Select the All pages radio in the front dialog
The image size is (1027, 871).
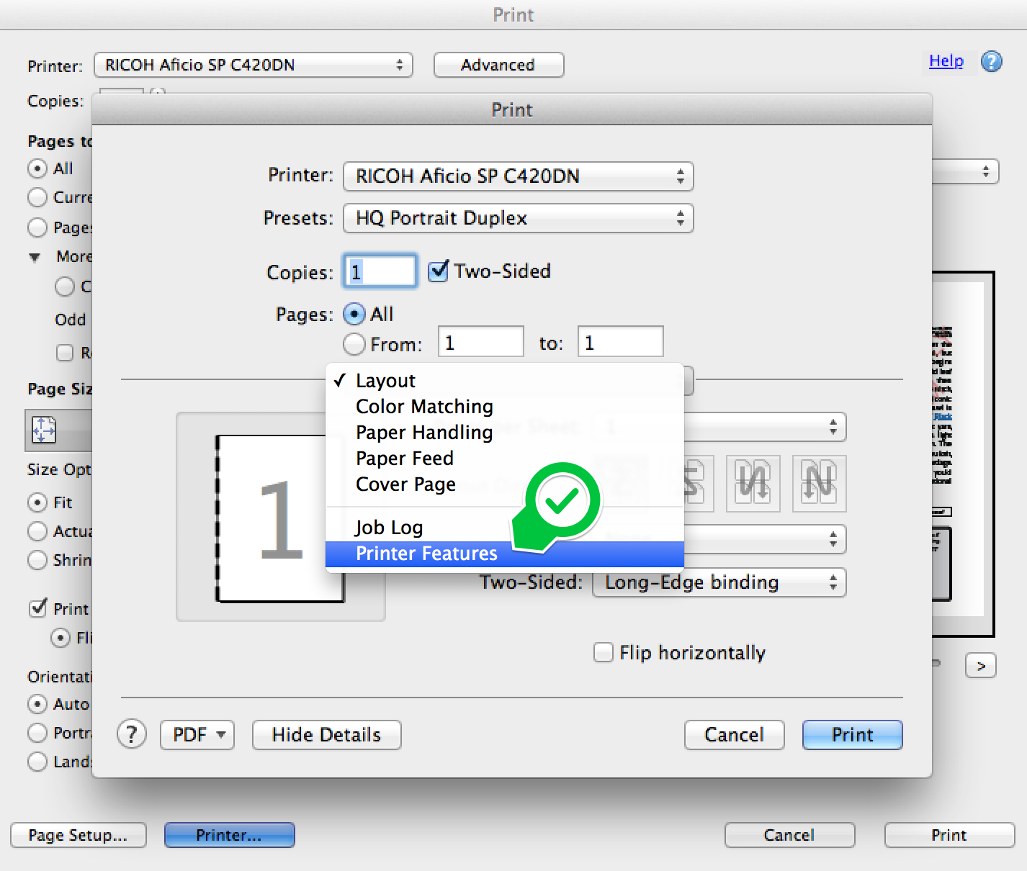(354, 314)
